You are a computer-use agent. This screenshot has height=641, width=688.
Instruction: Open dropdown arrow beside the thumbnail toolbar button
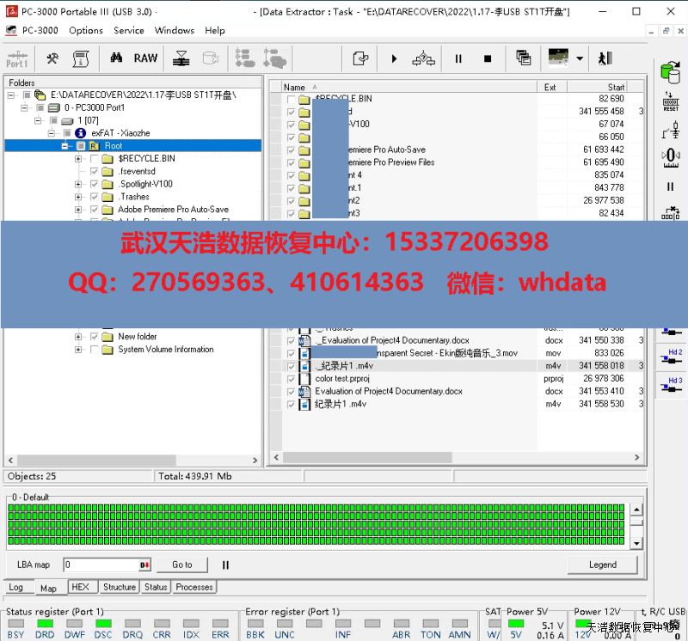click(580, 58)
